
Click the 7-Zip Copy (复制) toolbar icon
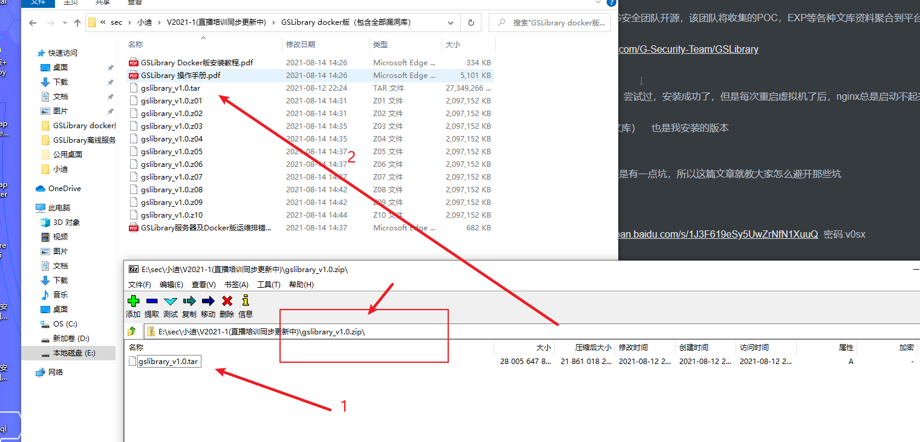pyautogui.click(x=189, y=301)
